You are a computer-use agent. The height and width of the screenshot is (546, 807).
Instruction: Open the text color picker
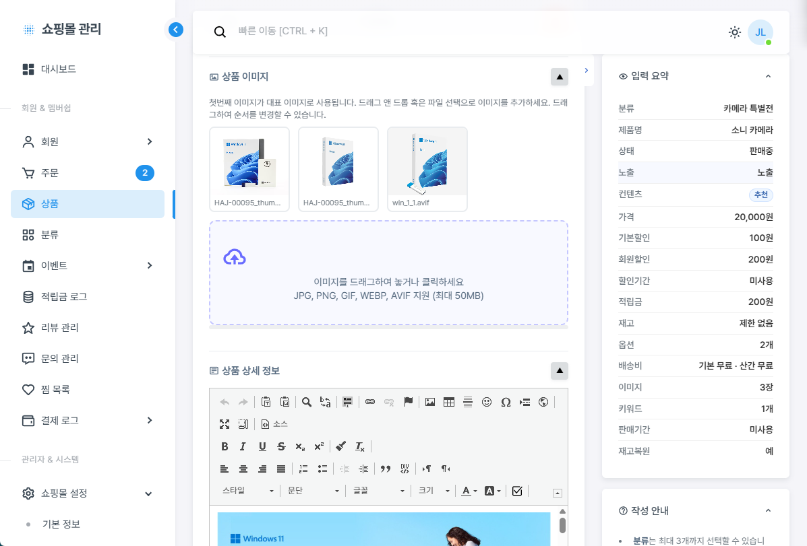point(469,491)
